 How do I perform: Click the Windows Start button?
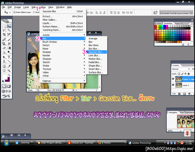pyautogui.click(x=6, y=143)
